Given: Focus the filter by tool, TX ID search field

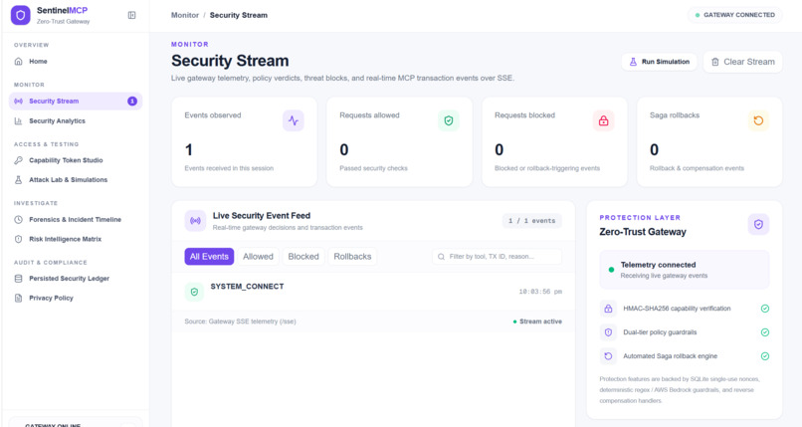Looking at the screenshot, I should click(x=498, y=257).
